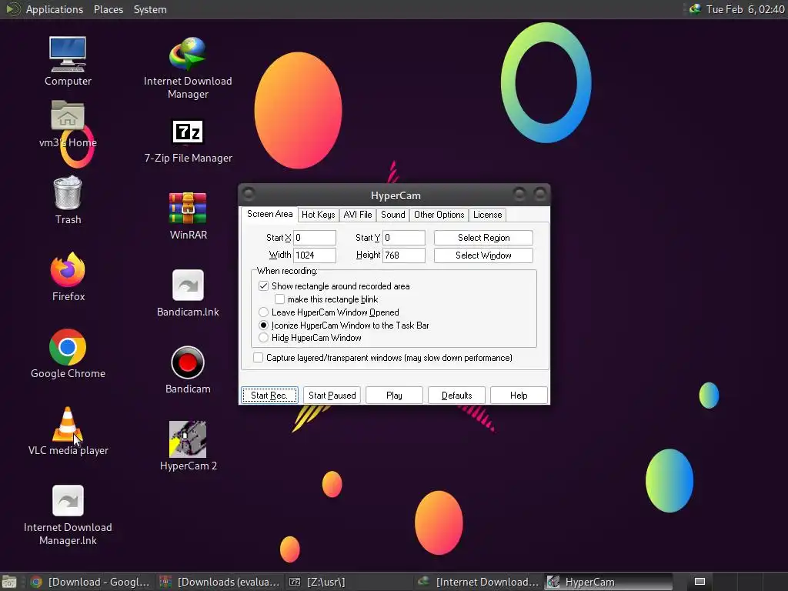Switch to the Other Options tab

tap(439, 215)
